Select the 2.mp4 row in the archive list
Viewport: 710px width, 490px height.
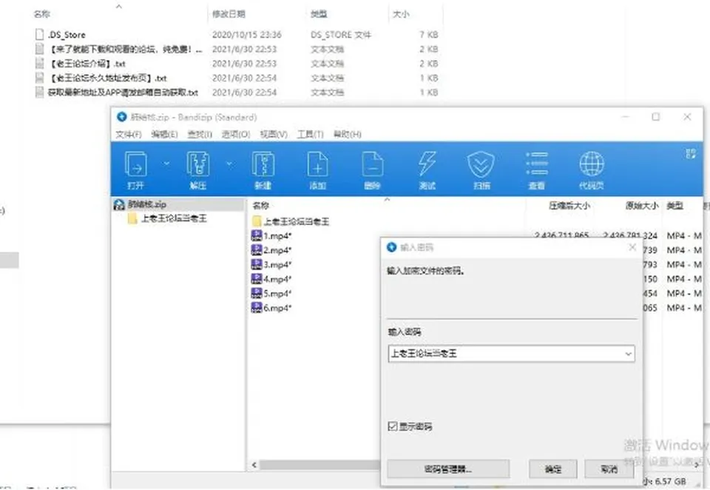pos(271,250)
